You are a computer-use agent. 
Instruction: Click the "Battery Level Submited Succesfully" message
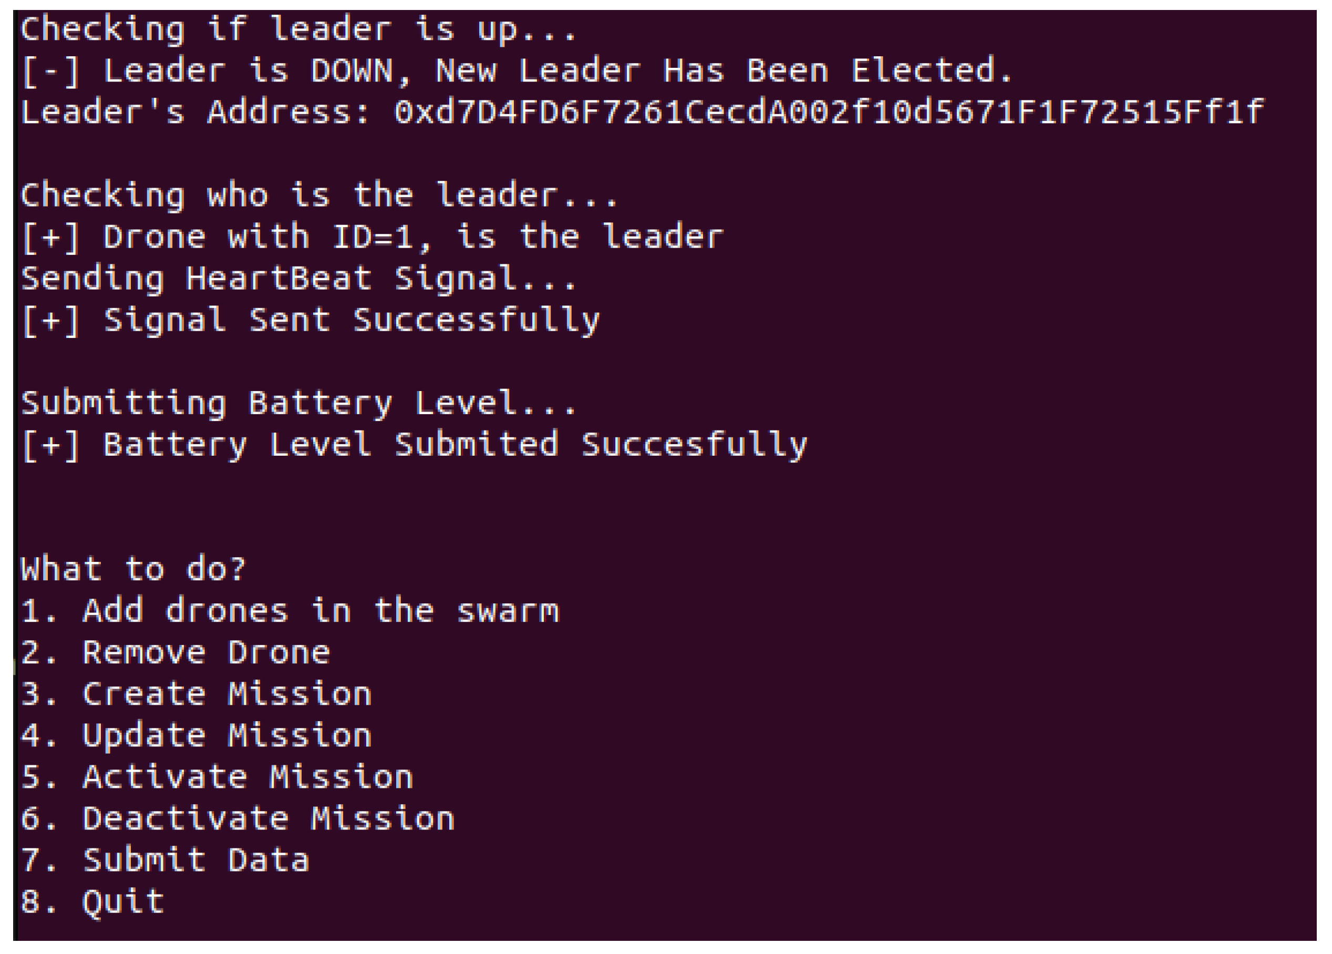pos(455,445)
